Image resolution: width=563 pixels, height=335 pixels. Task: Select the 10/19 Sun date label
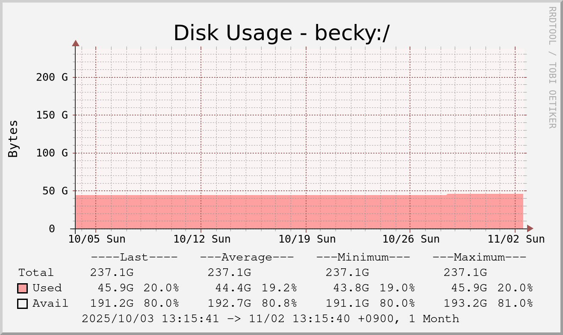coord(307,239)
